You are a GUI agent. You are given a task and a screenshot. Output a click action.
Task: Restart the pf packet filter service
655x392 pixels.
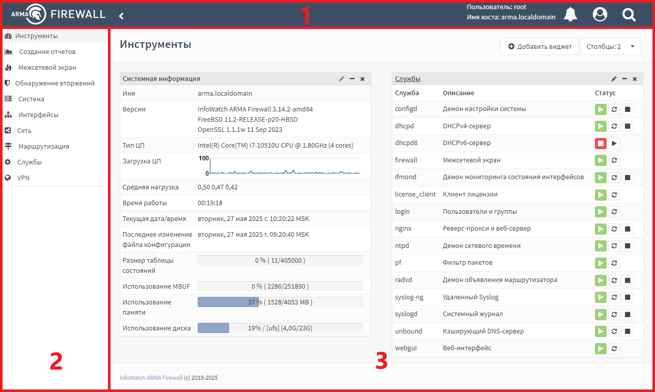tap(614, 263)
